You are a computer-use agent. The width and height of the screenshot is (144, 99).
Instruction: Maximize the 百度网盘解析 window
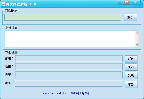(x=126, y=2)
